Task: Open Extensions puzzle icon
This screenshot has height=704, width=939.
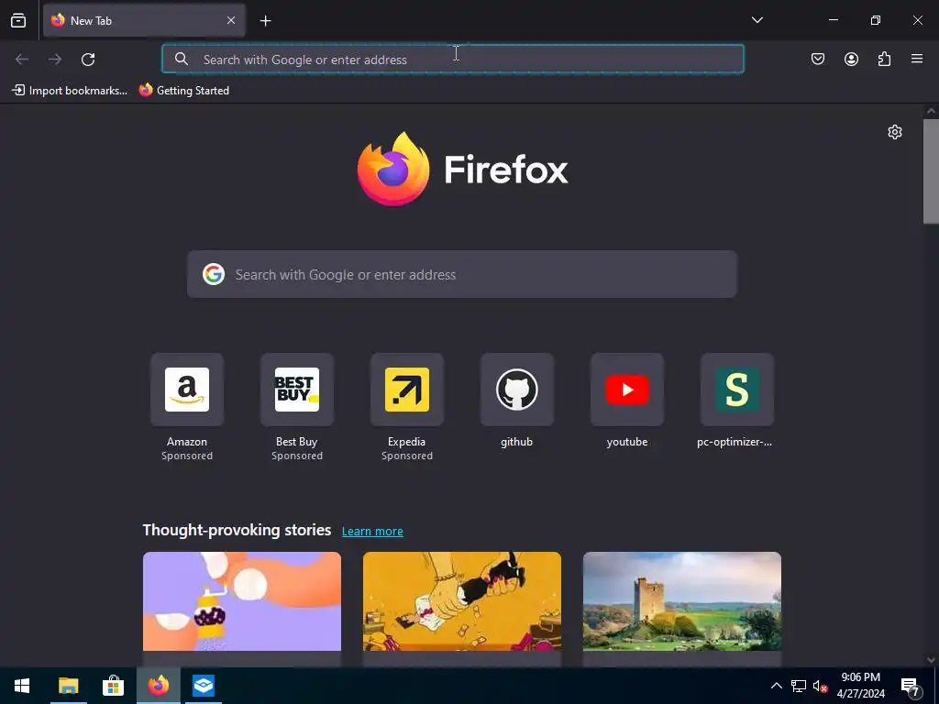Action: (x=884, y=59)
